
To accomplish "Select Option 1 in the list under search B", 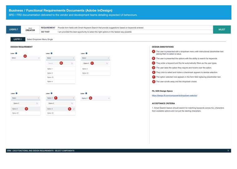I will [x=60, y=69].
